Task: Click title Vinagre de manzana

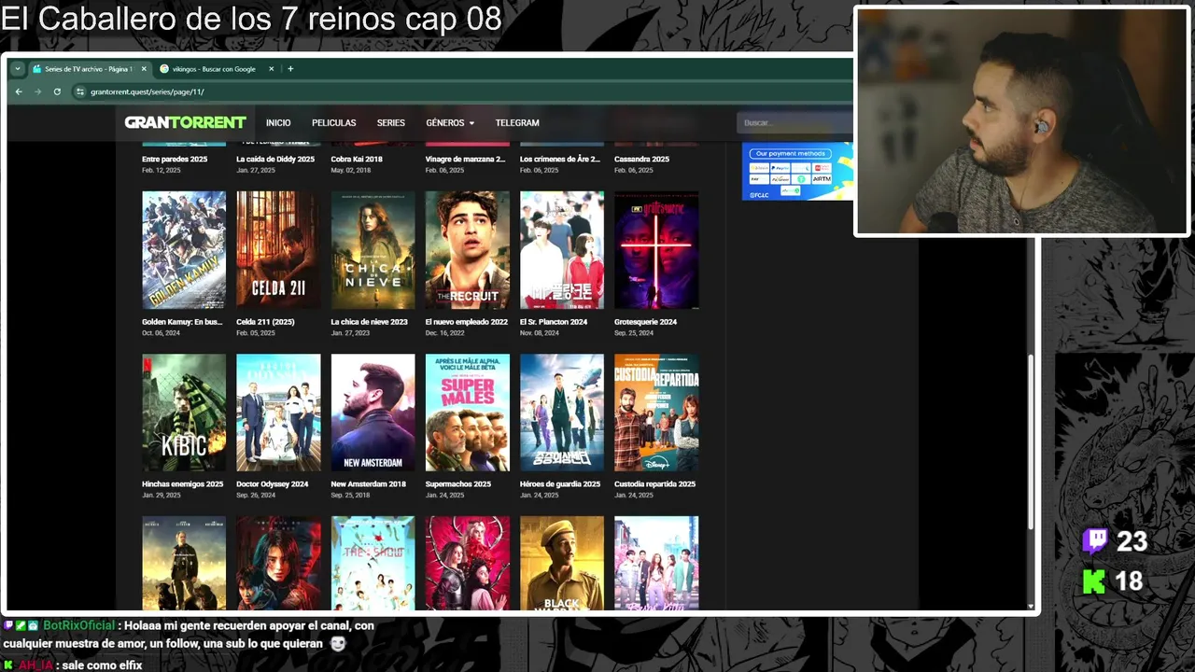Action: pos(465,160)
